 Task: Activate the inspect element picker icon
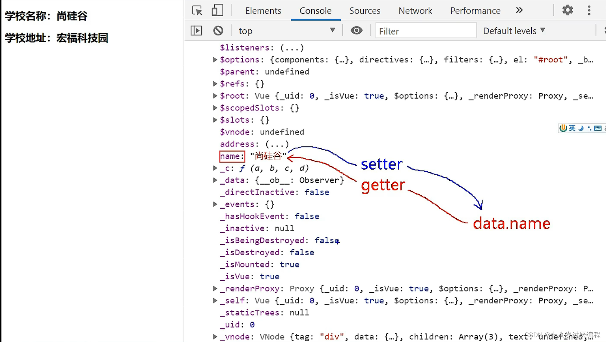click(197, 10)
